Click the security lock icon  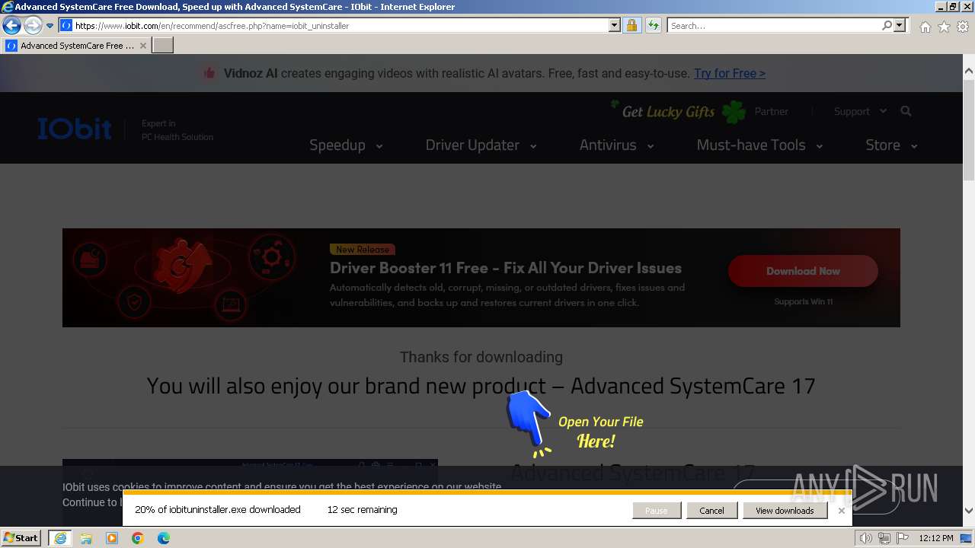(631, 25)
